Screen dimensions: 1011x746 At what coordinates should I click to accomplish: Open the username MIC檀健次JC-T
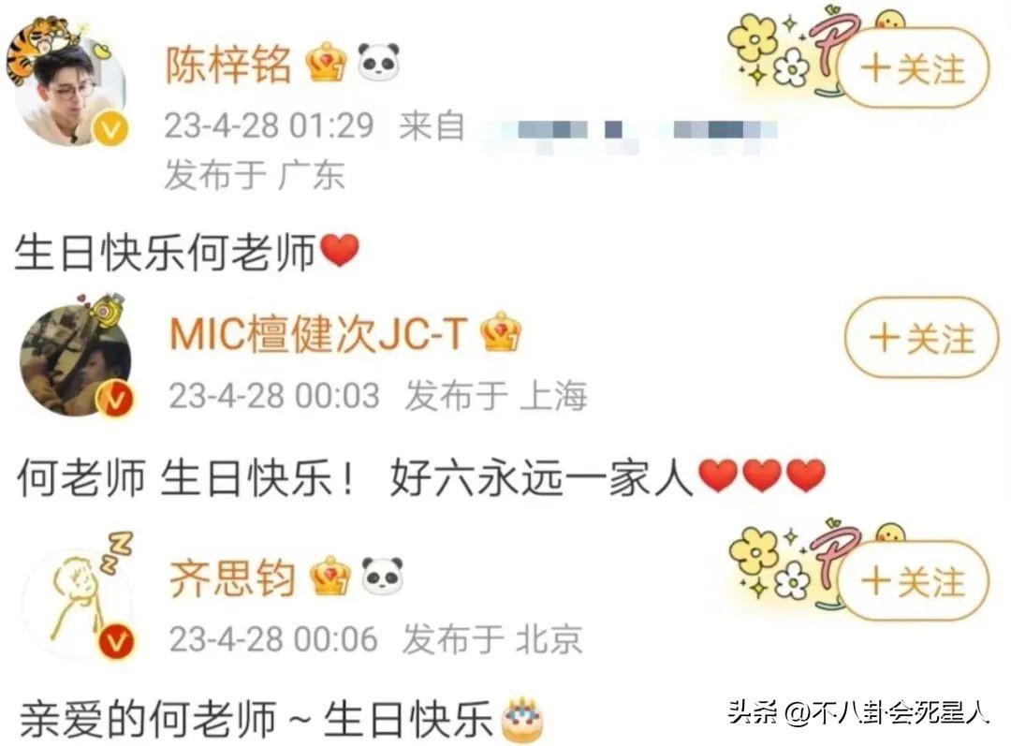click(x=318, y=334)
